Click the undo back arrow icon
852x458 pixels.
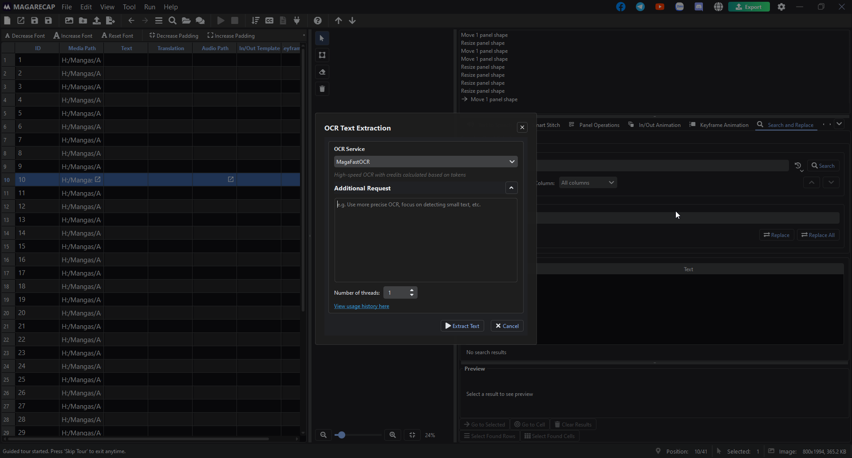pos(131,20)
